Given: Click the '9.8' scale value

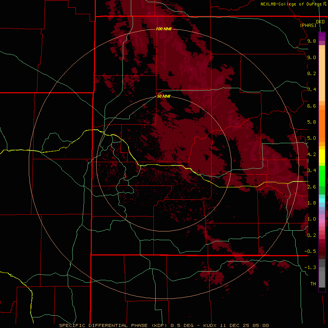Looking at the screenshot, I should tap(312, 41).
